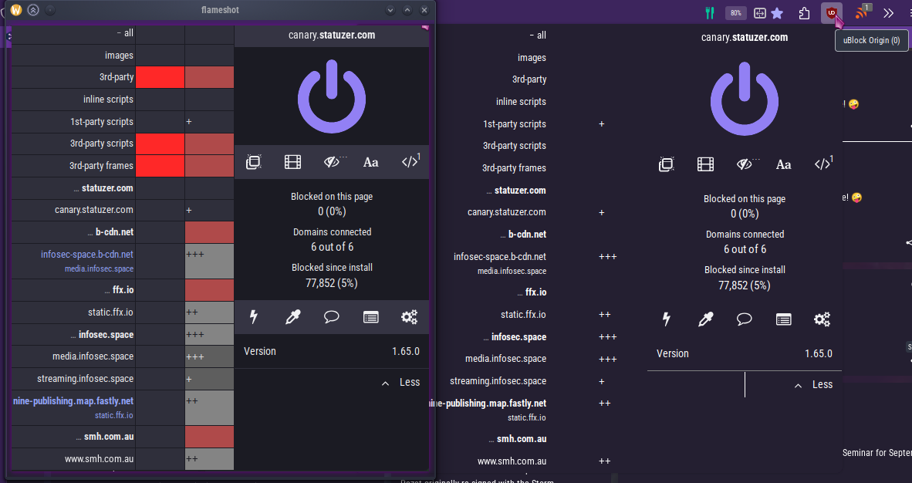Toggle JavaScript </> switch in browser popup
Viewport: 912px width, 483px height.
pos(823,164)
